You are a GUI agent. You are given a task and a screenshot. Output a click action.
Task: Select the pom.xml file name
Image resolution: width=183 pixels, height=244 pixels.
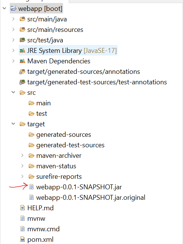tap(40, 240)
